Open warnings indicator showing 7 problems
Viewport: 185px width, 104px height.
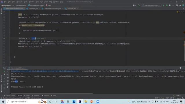178,12
